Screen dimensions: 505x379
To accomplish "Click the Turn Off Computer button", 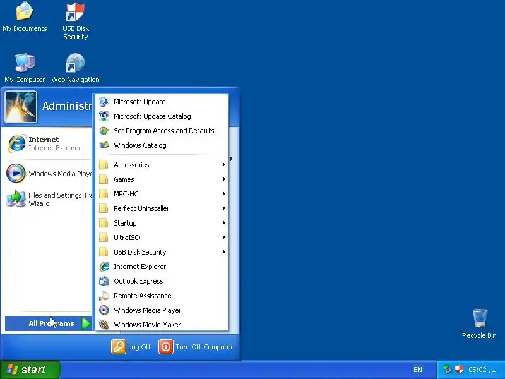I will (x=196, y=347).
